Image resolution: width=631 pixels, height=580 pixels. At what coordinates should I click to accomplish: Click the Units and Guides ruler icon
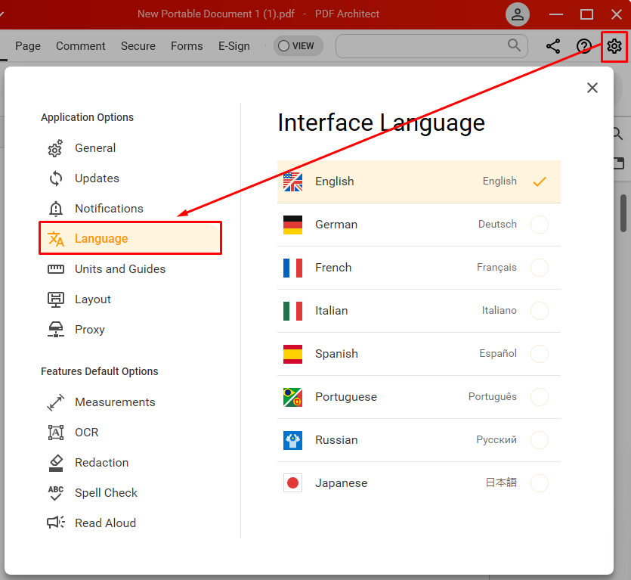[55, 269]
